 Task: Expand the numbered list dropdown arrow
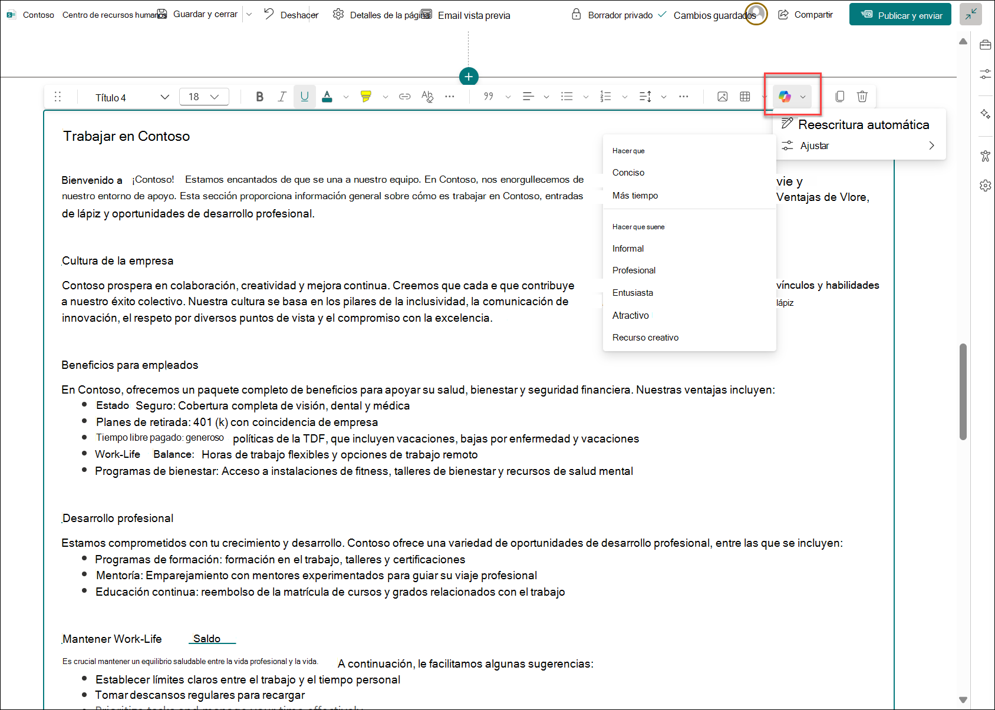[x=625, y=97]
